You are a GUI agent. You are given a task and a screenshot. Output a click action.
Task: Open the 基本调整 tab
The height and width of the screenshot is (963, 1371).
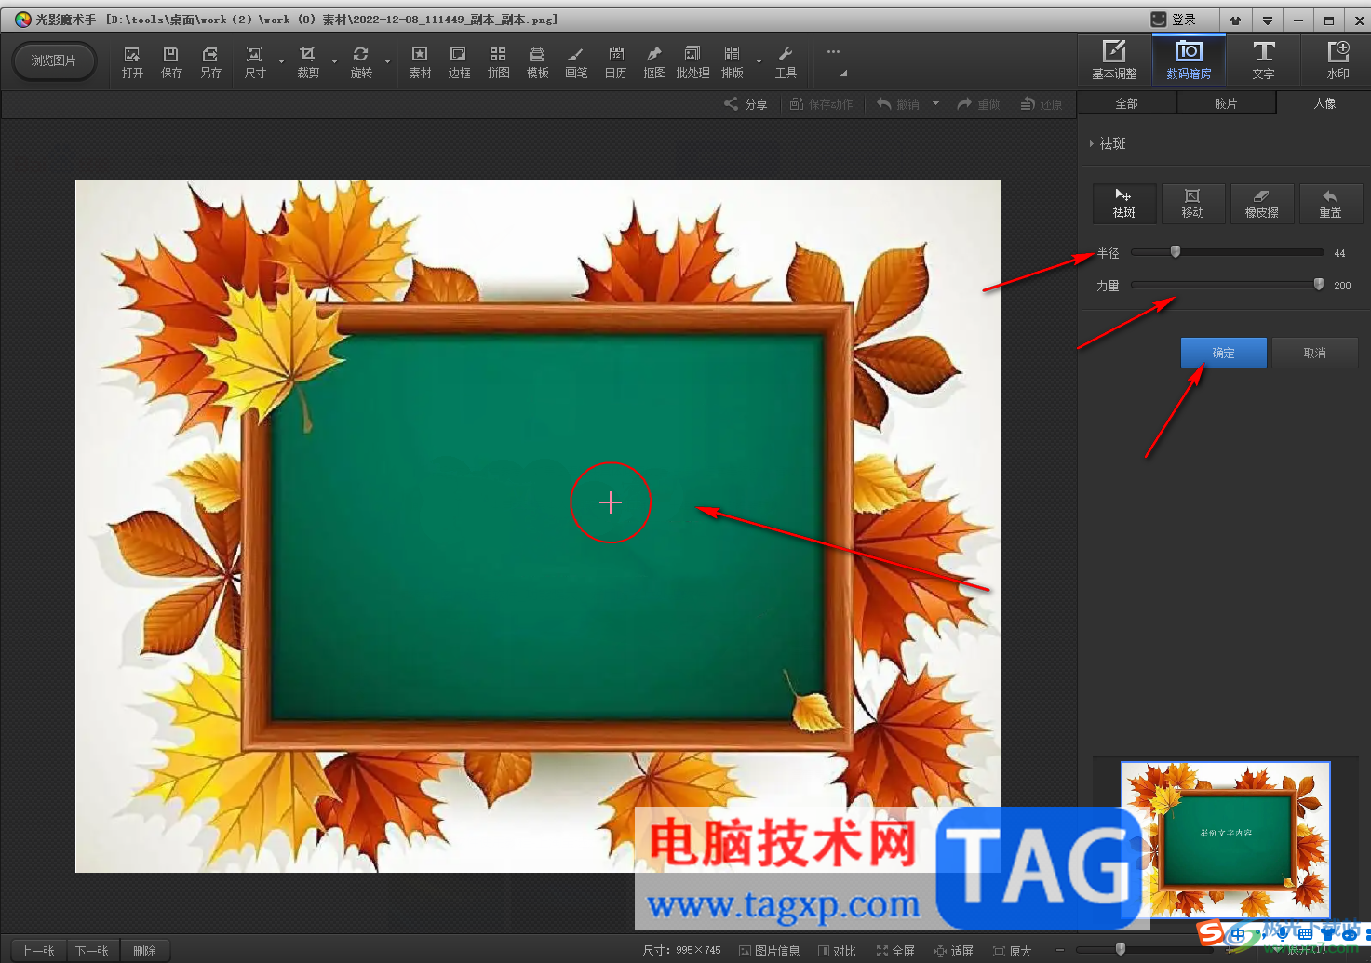(1114, 60)
